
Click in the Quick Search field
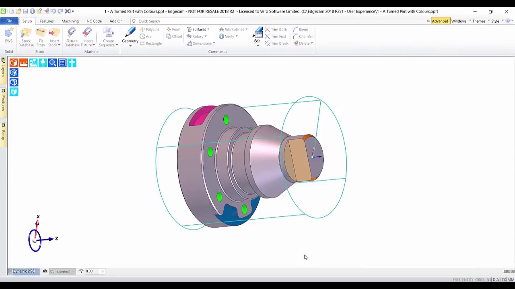(181, 21)
